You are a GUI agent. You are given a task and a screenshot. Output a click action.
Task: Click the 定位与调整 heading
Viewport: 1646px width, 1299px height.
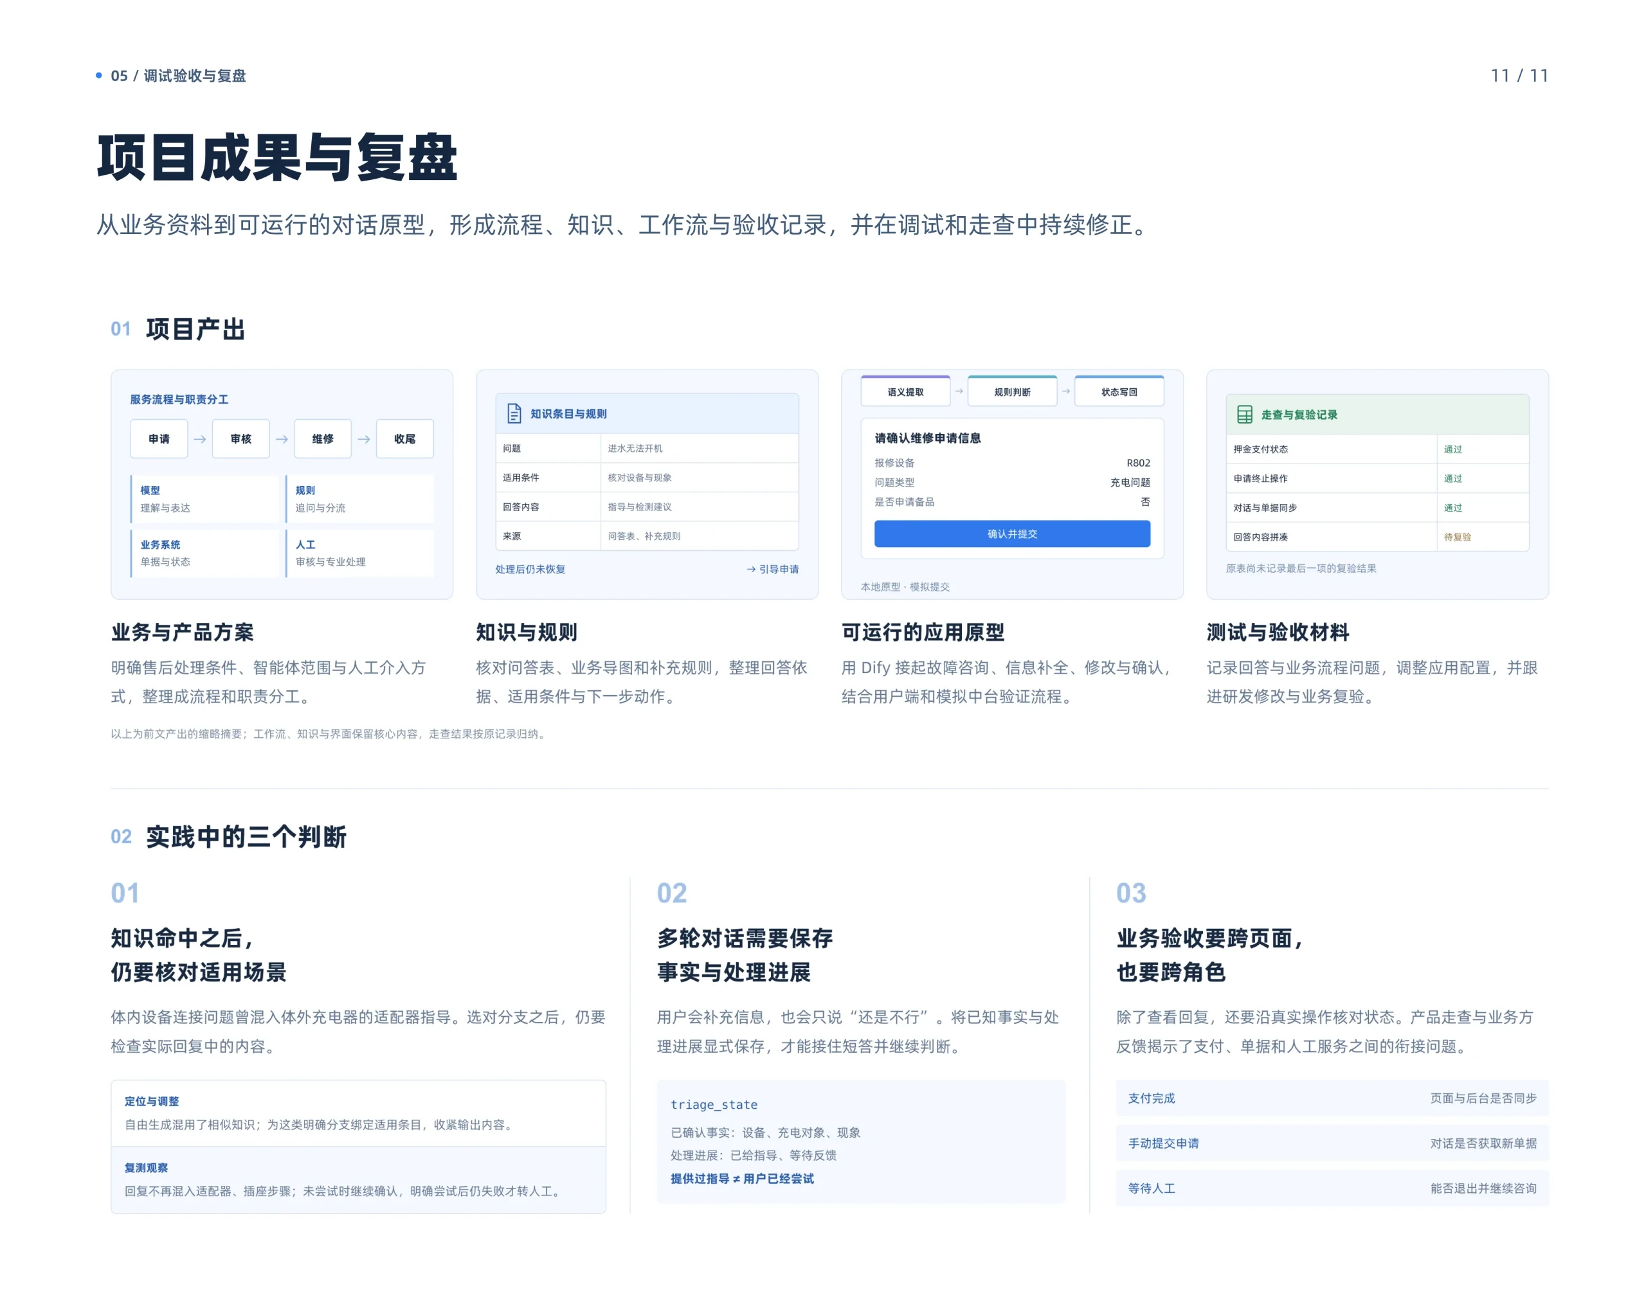tap(151, 1101)
